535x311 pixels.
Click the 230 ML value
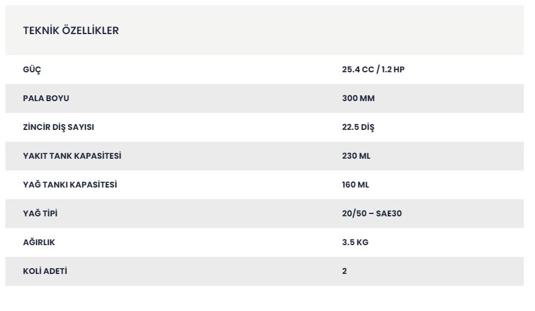pyautogui.click(x=356, y=156)
